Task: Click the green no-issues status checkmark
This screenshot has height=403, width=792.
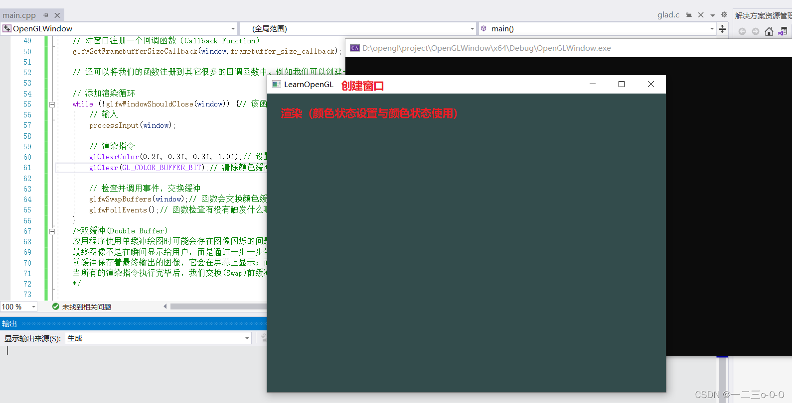Action: 56,306
